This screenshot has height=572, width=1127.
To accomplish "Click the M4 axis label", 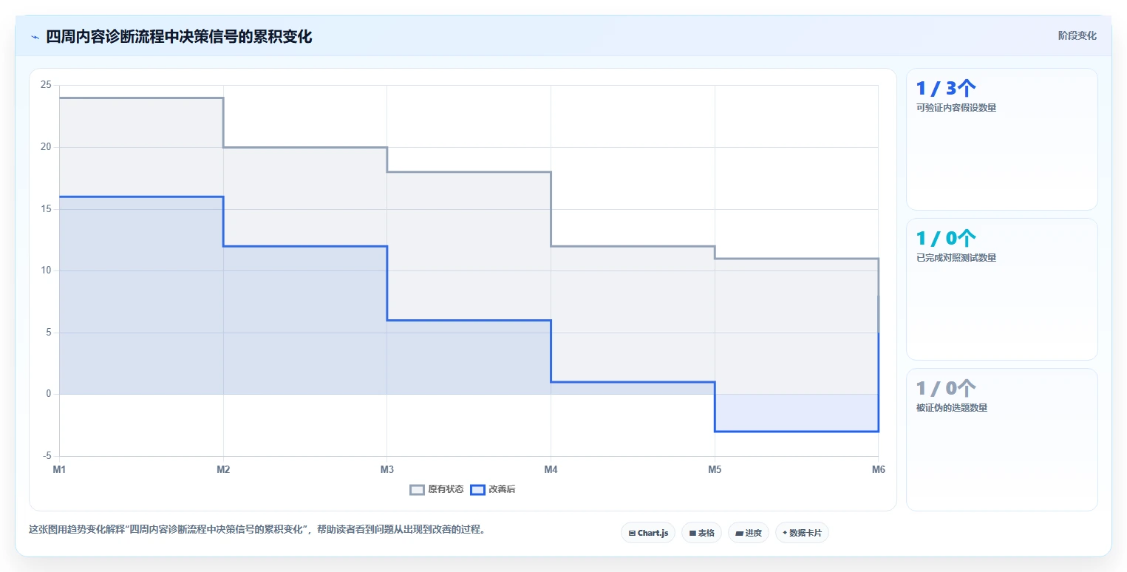I will (x=551, y=469).
